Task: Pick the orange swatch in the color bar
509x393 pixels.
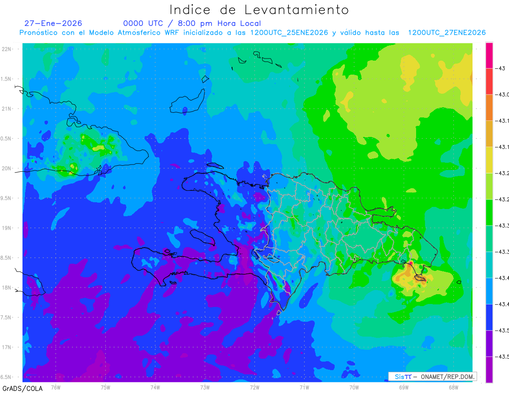Action: 489,108
